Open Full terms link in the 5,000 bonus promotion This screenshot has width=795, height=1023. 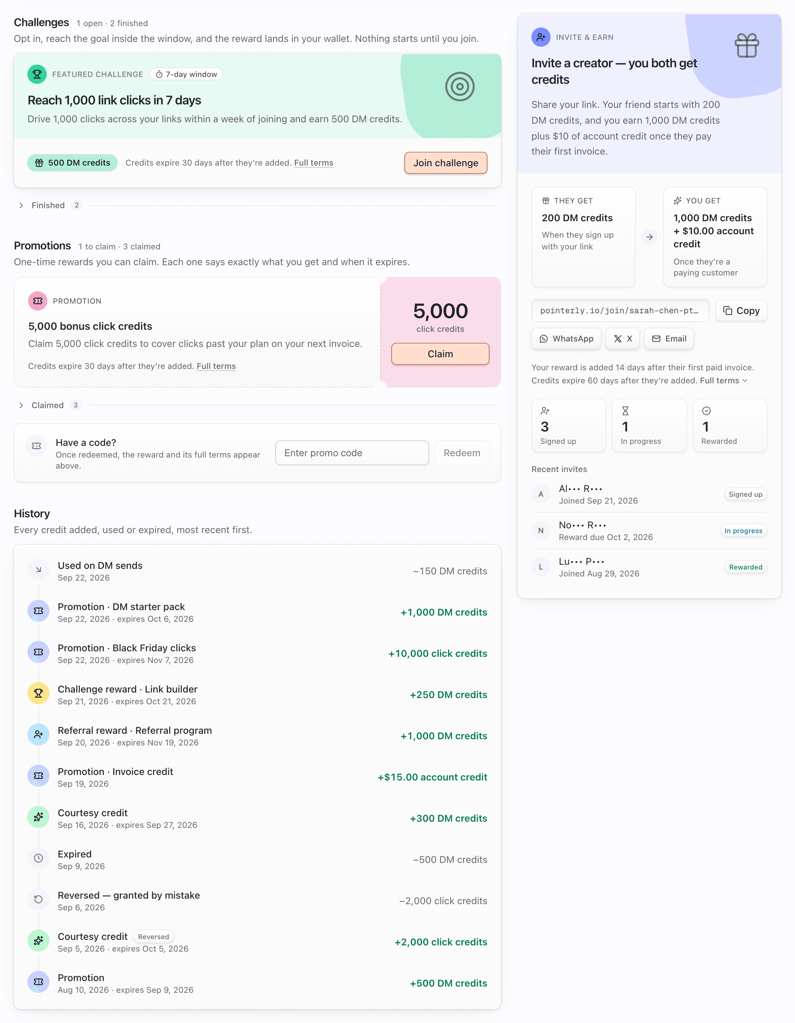click(216, 366)
